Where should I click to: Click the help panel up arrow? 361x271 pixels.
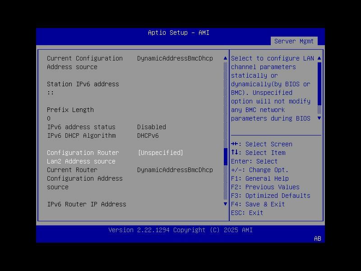click(319, 58)
